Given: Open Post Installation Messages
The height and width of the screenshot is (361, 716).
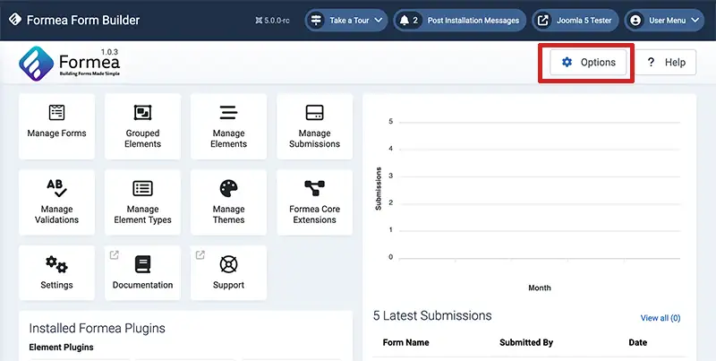Looking at the screenshot, I should [460, 21].
